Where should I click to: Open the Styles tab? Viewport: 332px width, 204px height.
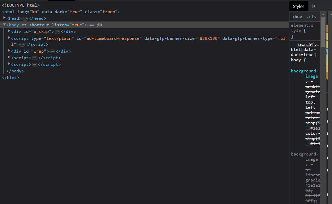pyautogui.click(x=298, y=6)
